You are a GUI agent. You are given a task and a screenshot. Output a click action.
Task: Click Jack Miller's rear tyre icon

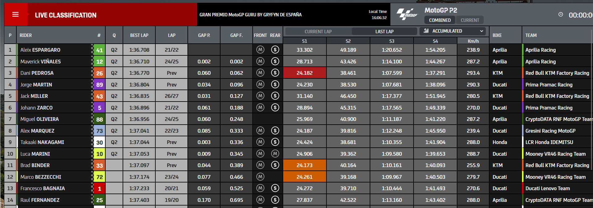tap(275, 96)
